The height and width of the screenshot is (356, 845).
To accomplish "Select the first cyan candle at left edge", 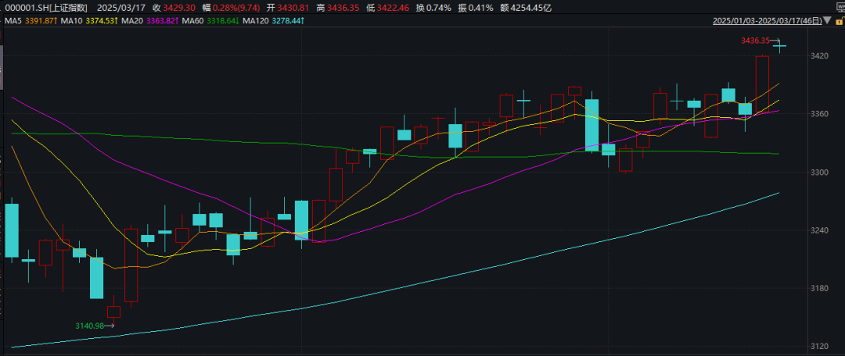I will pos(11,230).
